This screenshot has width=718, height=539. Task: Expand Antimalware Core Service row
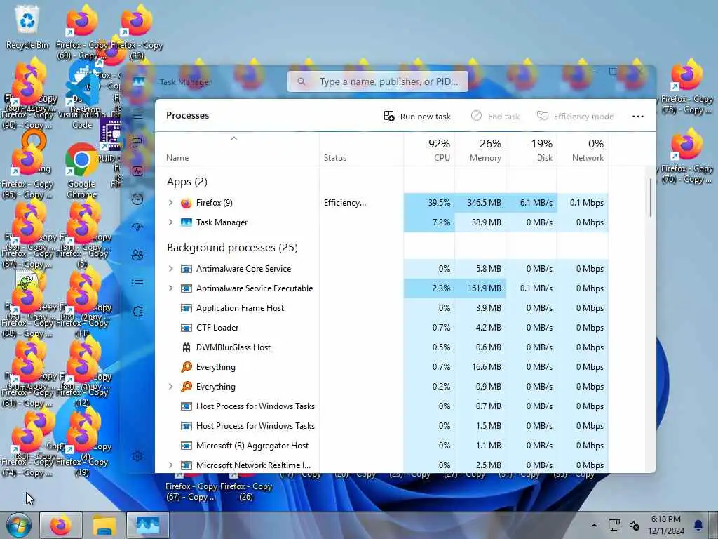[171, 269]
